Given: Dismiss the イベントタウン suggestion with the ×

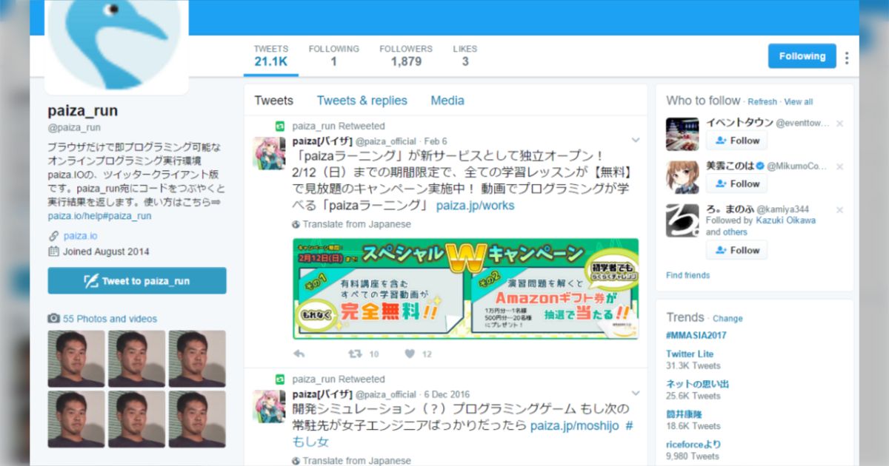Looking at the screenshot, I should coord(840,123).
